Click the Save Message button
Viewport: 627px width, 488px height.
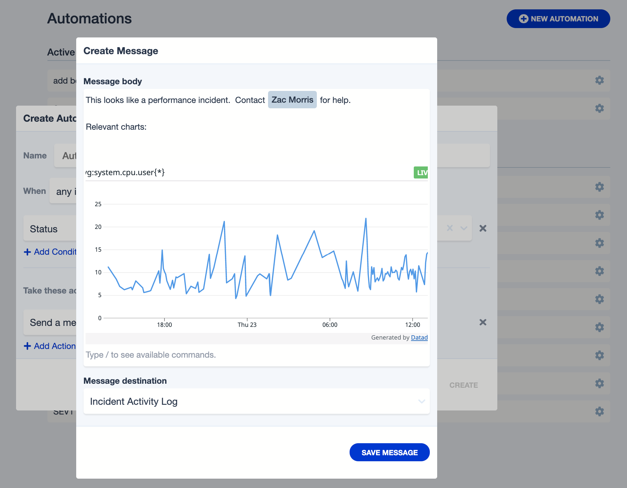(389, 452)
